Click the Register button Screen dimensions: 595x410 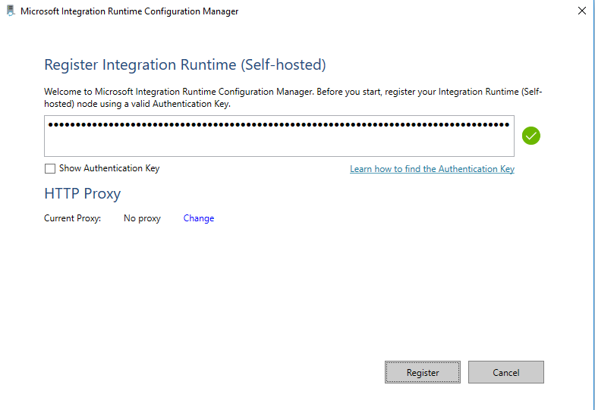coord(422,372)
